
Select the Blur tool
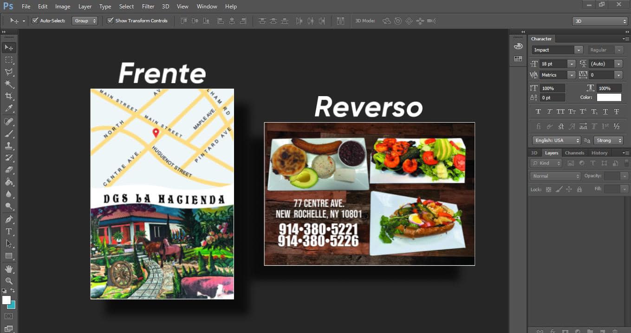pyautogui.click(x=9, y=194)
